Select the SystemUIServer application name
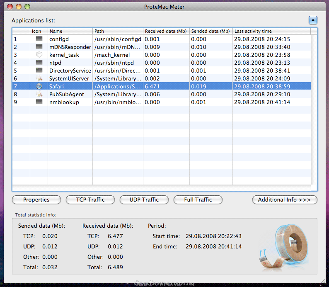This screenshot has height=287, width=329. coord(69,78)
